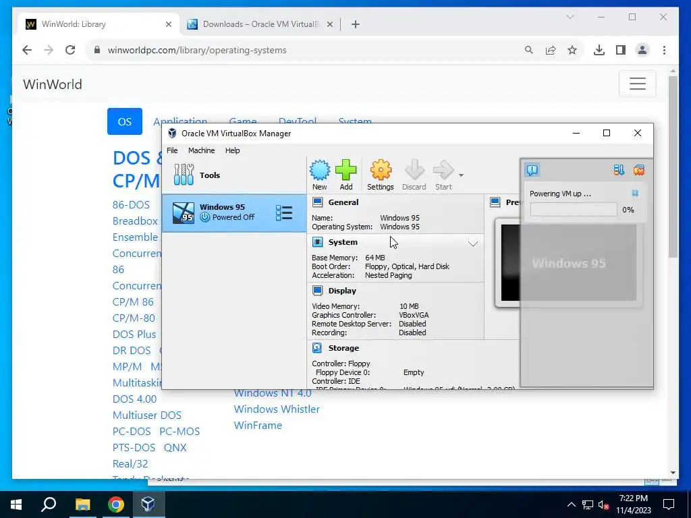Click the Display section icon

click(x=317, y=290)
